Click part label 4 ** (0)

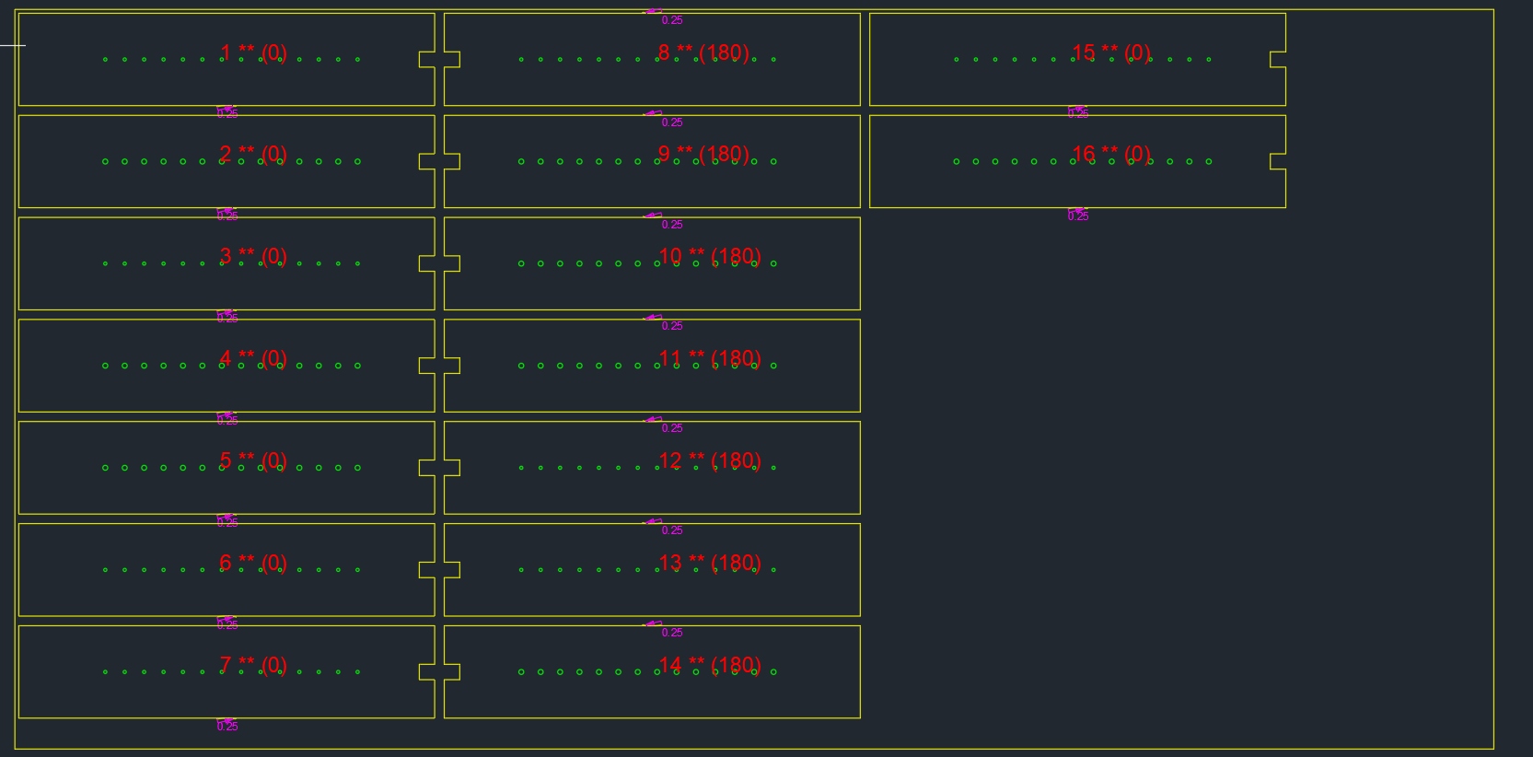pos(253,358)
